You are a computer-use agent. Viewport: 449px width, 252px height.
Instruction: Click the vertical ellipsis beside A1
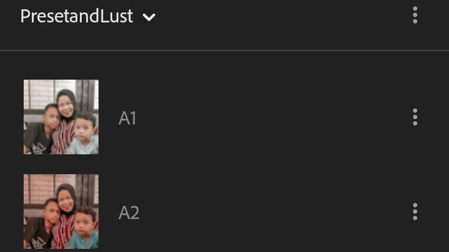pos(415,117)
